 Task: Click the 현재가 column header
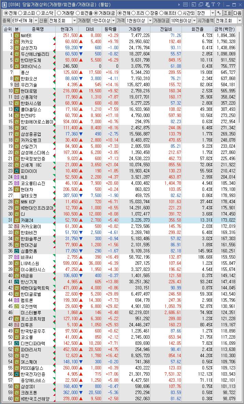[67, 29]
